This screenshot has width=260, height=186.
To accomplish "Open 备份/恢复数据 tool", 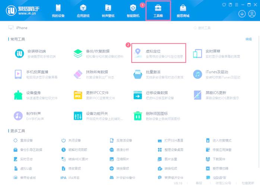I will click(x=98, y=54).
